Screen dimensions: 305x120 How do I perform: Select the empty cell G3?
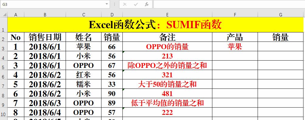point(281,46)
